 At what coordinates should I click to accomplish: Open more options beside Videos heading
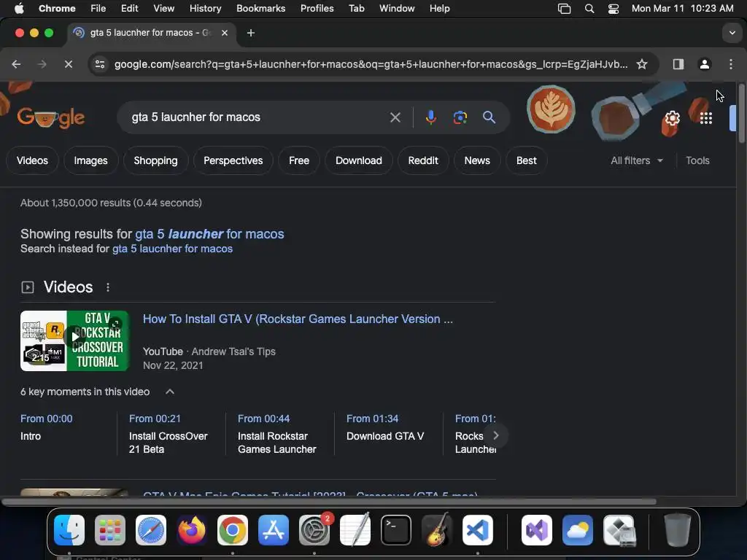pyautogui.click(x=108, y=287)
